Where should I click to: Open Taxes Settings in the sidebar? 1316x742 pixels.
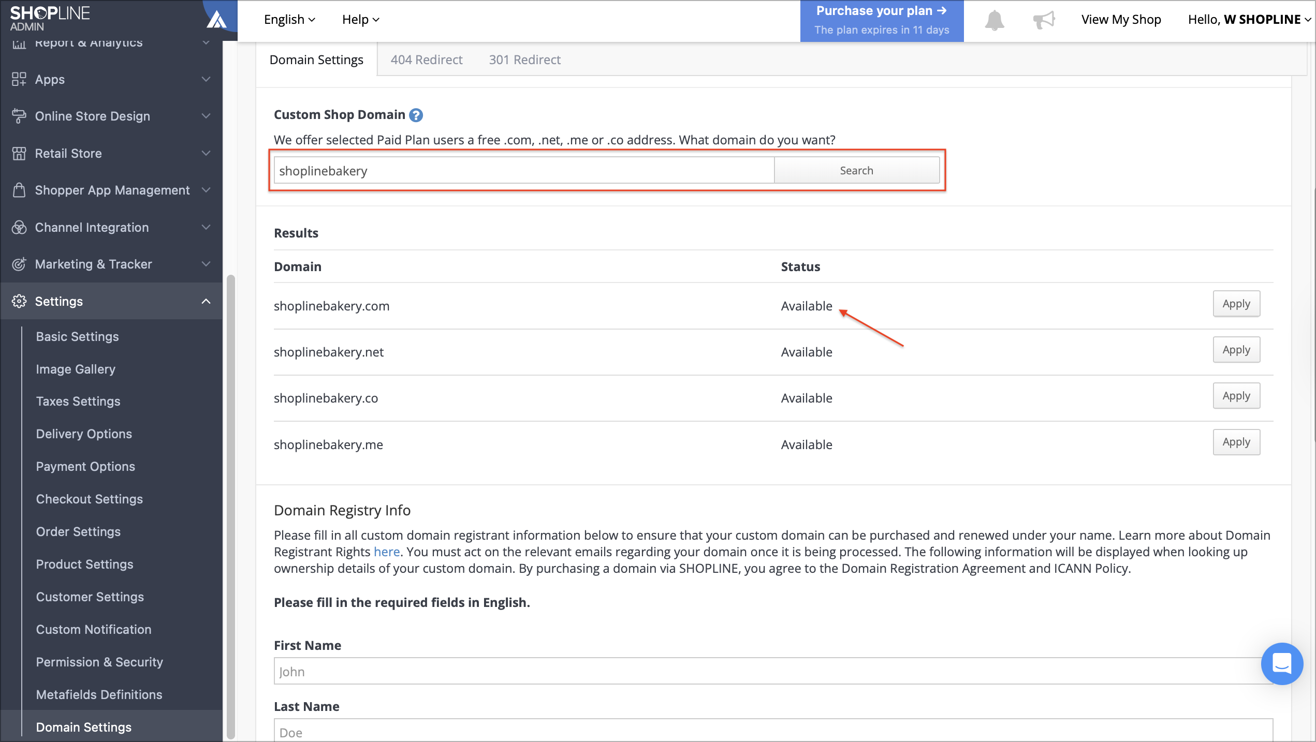(x=78, y=401)
